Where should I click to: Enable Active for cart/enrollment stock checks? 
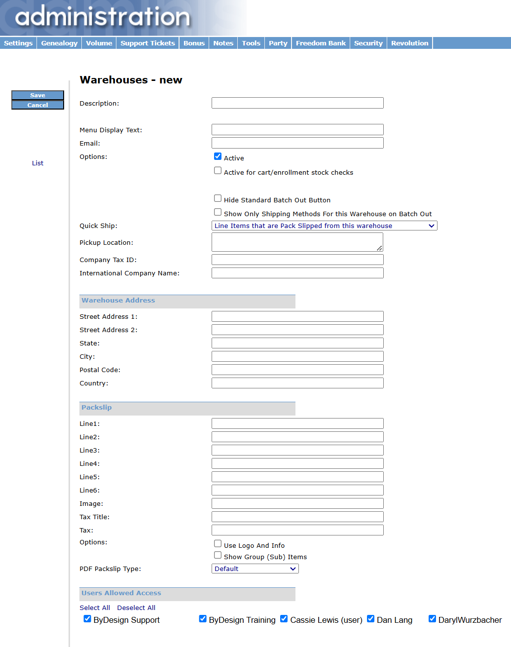(x=218, y=171)
